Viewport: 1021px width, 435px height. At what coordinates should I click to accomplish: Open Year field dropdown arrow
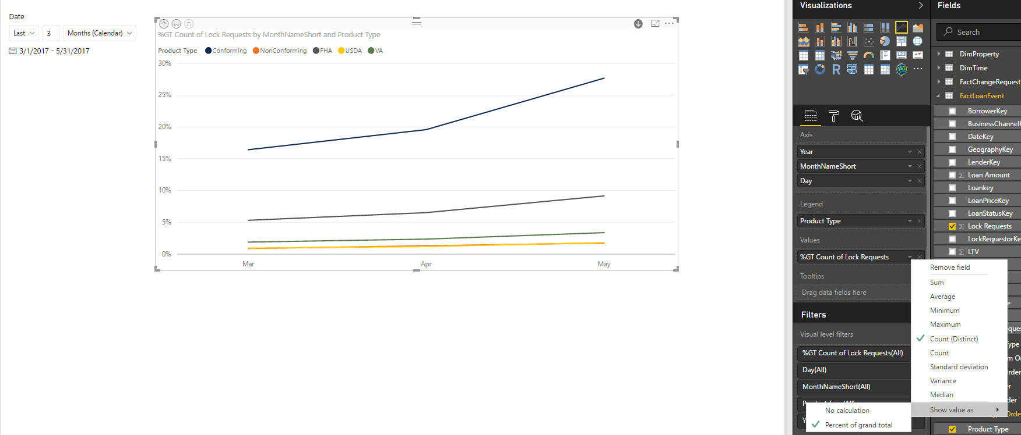(x=910, y=152)
